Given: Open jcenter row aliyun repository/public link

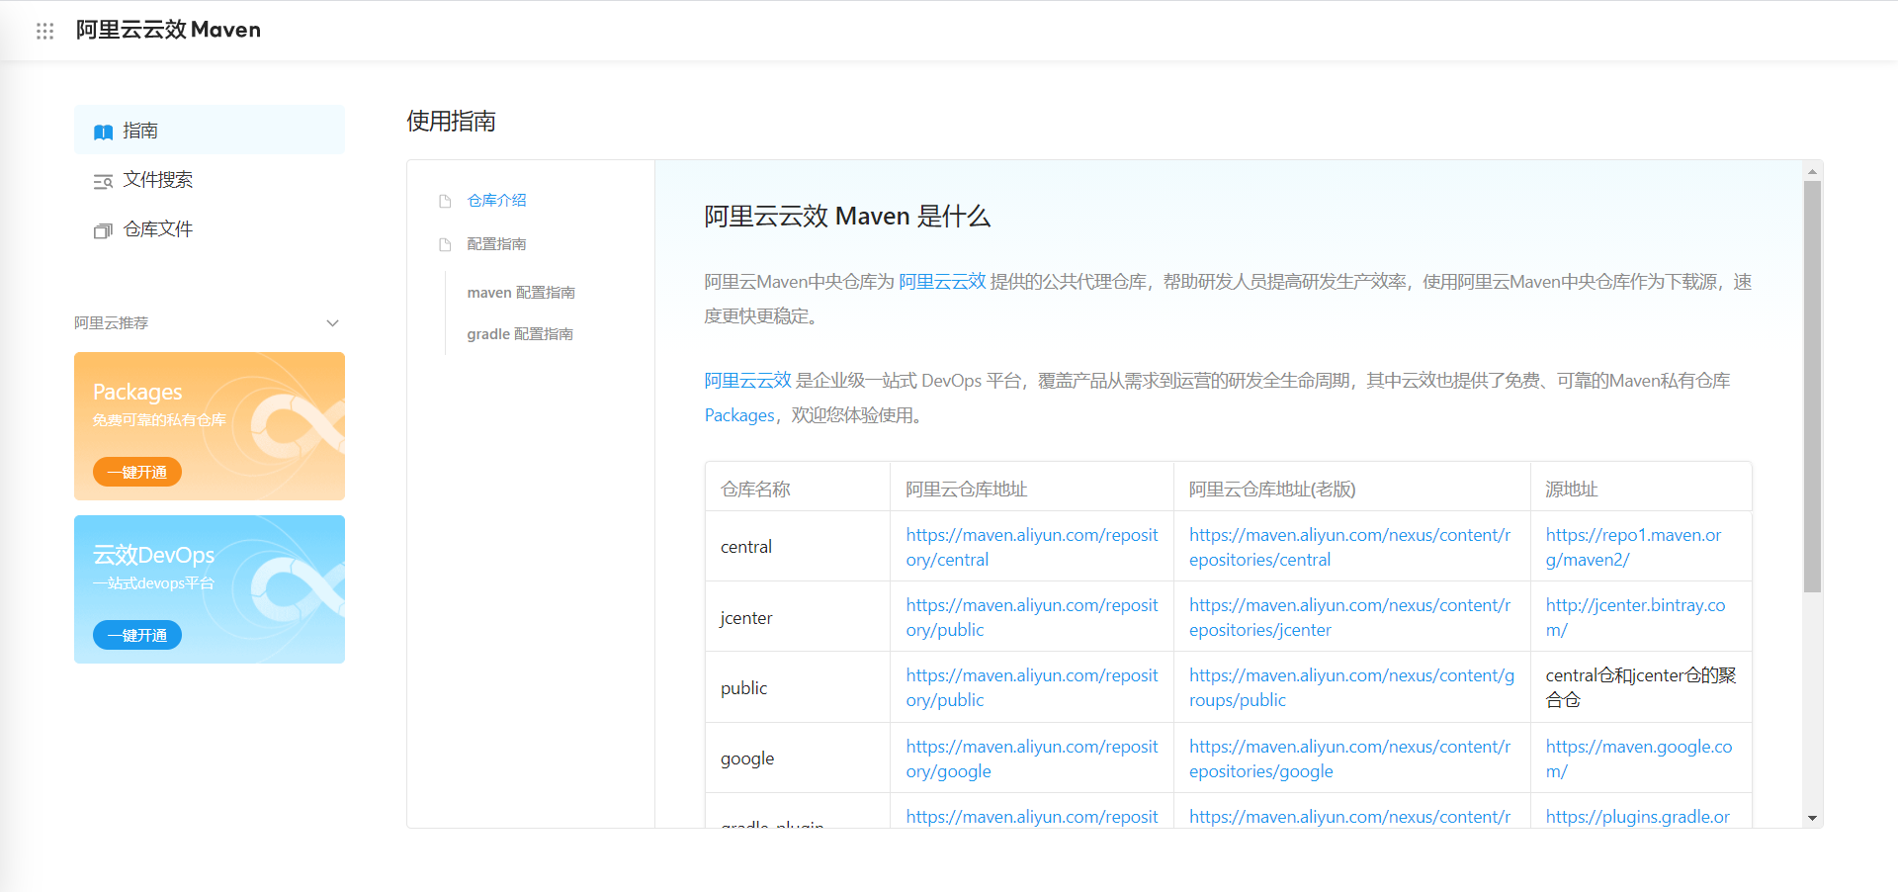Looking at the screenshot, I should (x=1032, y=617).
